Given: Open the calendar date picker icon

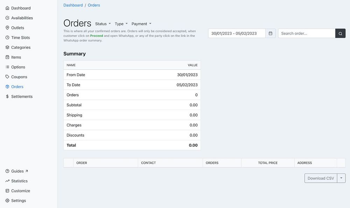Looking at the screenshot, I should click(270, 33).
